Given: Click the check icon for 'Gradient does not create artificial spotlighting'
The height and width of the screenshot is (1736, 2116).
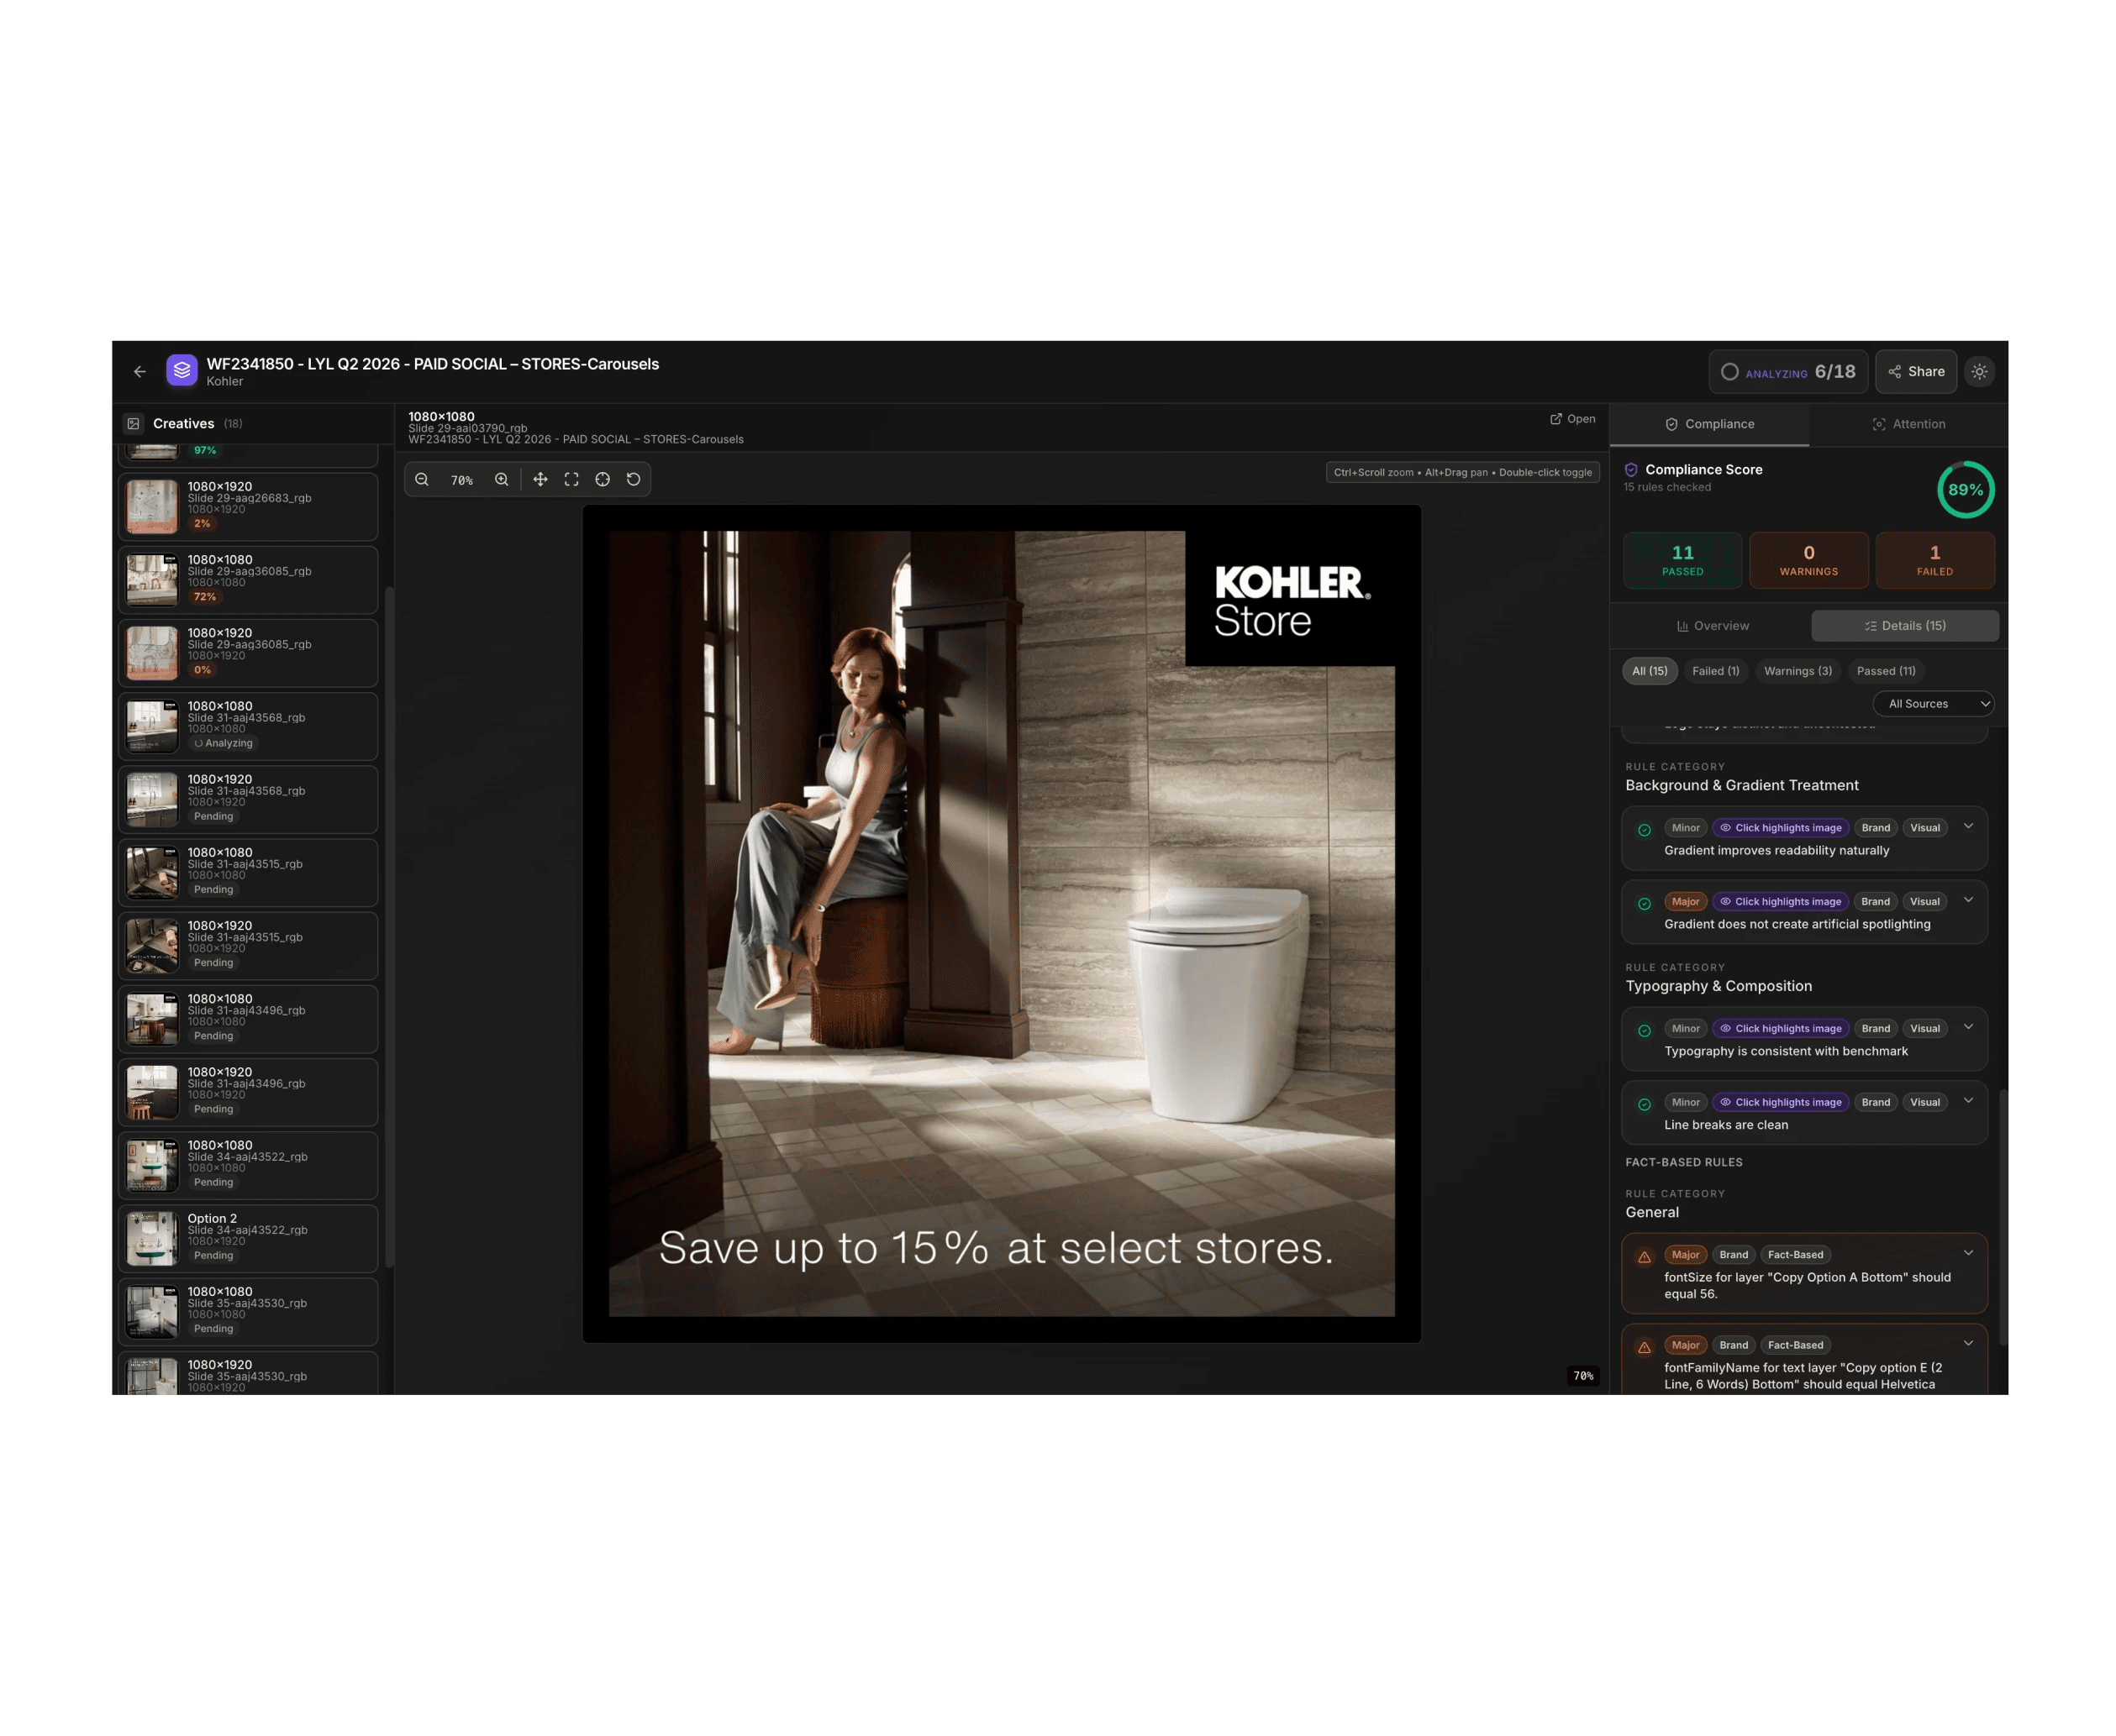Looking at the screenshot, I should coord(1644,904).
